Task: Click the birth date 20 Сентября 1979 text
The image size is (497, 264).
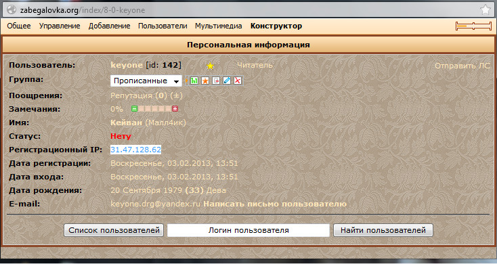Action: pyautogui.click(x=146, y=190)
